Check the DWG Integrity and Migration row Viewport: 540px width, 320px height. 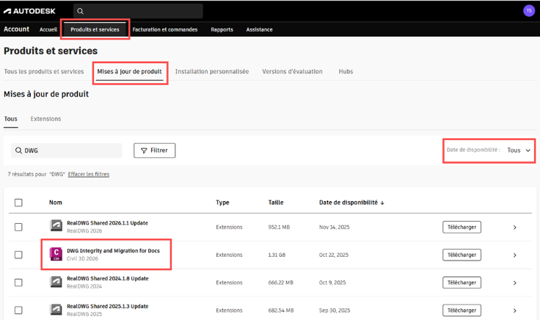[18, 255]
